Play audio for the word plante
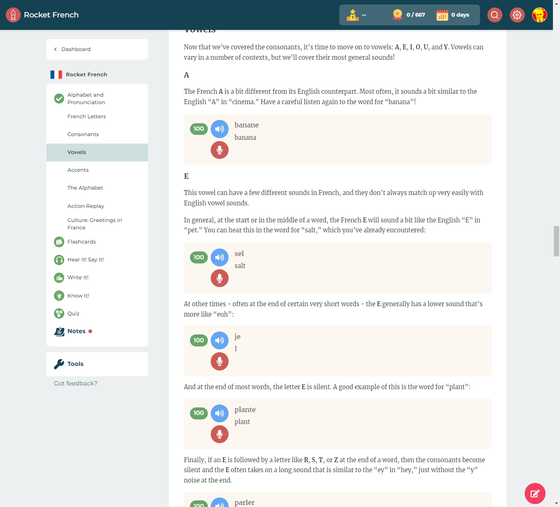Viewport: 560px width, 507px height. (x=220, y=413)
